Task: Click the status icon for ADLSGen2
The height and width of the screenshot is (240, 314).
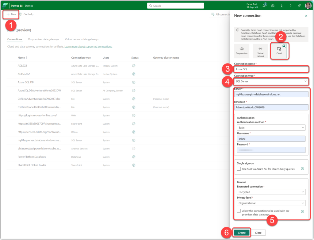Action: (x=134, y=74)
